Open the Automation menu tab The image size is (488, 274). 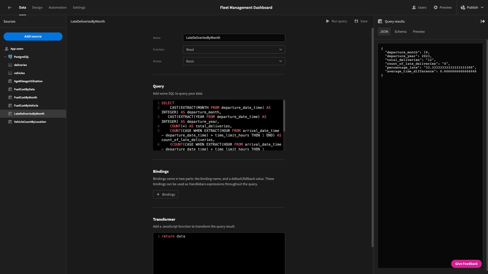pyautogui.click(x=57, y=7)
